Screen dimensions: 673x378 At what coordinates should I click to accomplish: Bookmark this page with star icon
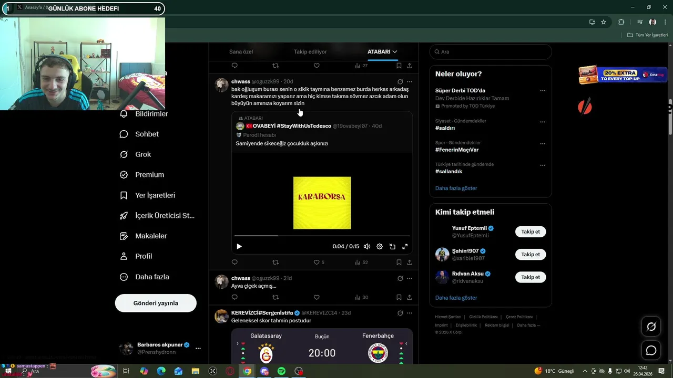[x=604, y=22]
